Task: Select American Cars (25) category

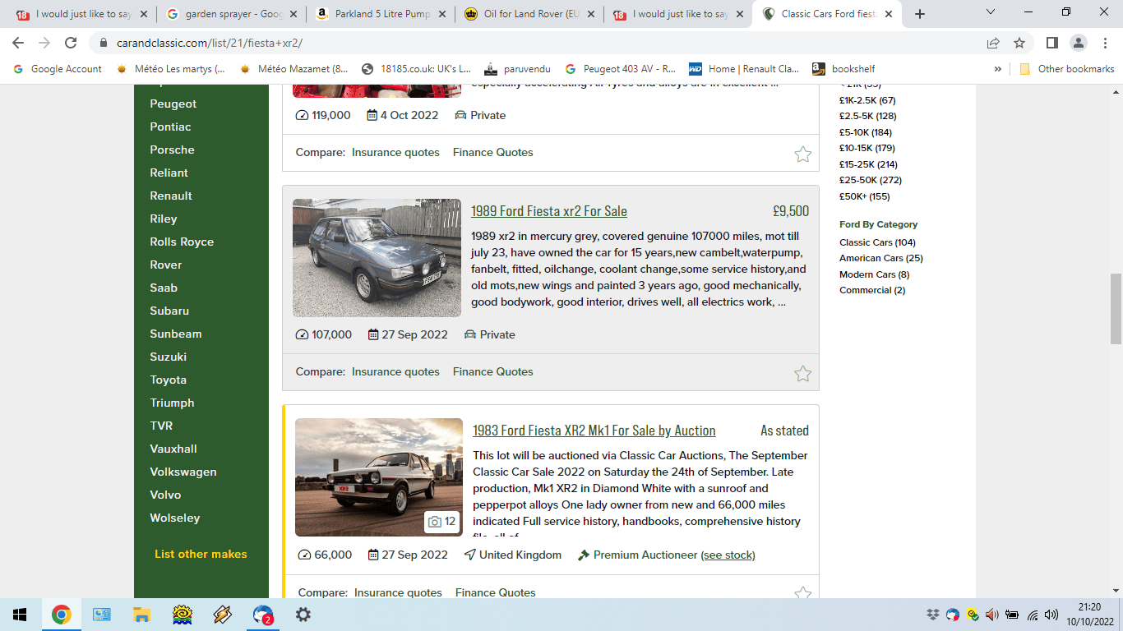Action: point(881,258)
